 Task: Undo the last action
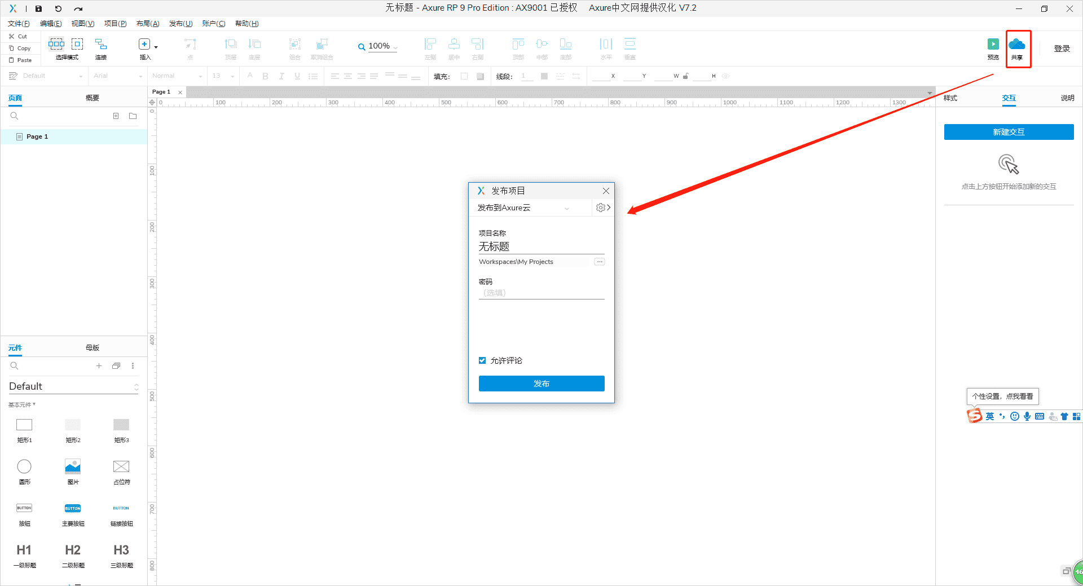(x=58, y=8)
